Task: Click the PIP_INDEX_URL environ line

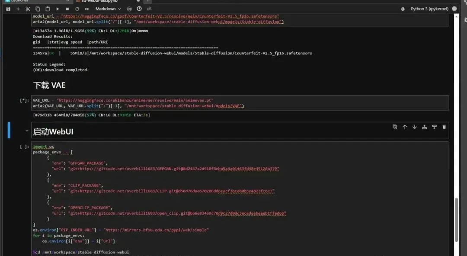Action: click(x=121, y=230)
